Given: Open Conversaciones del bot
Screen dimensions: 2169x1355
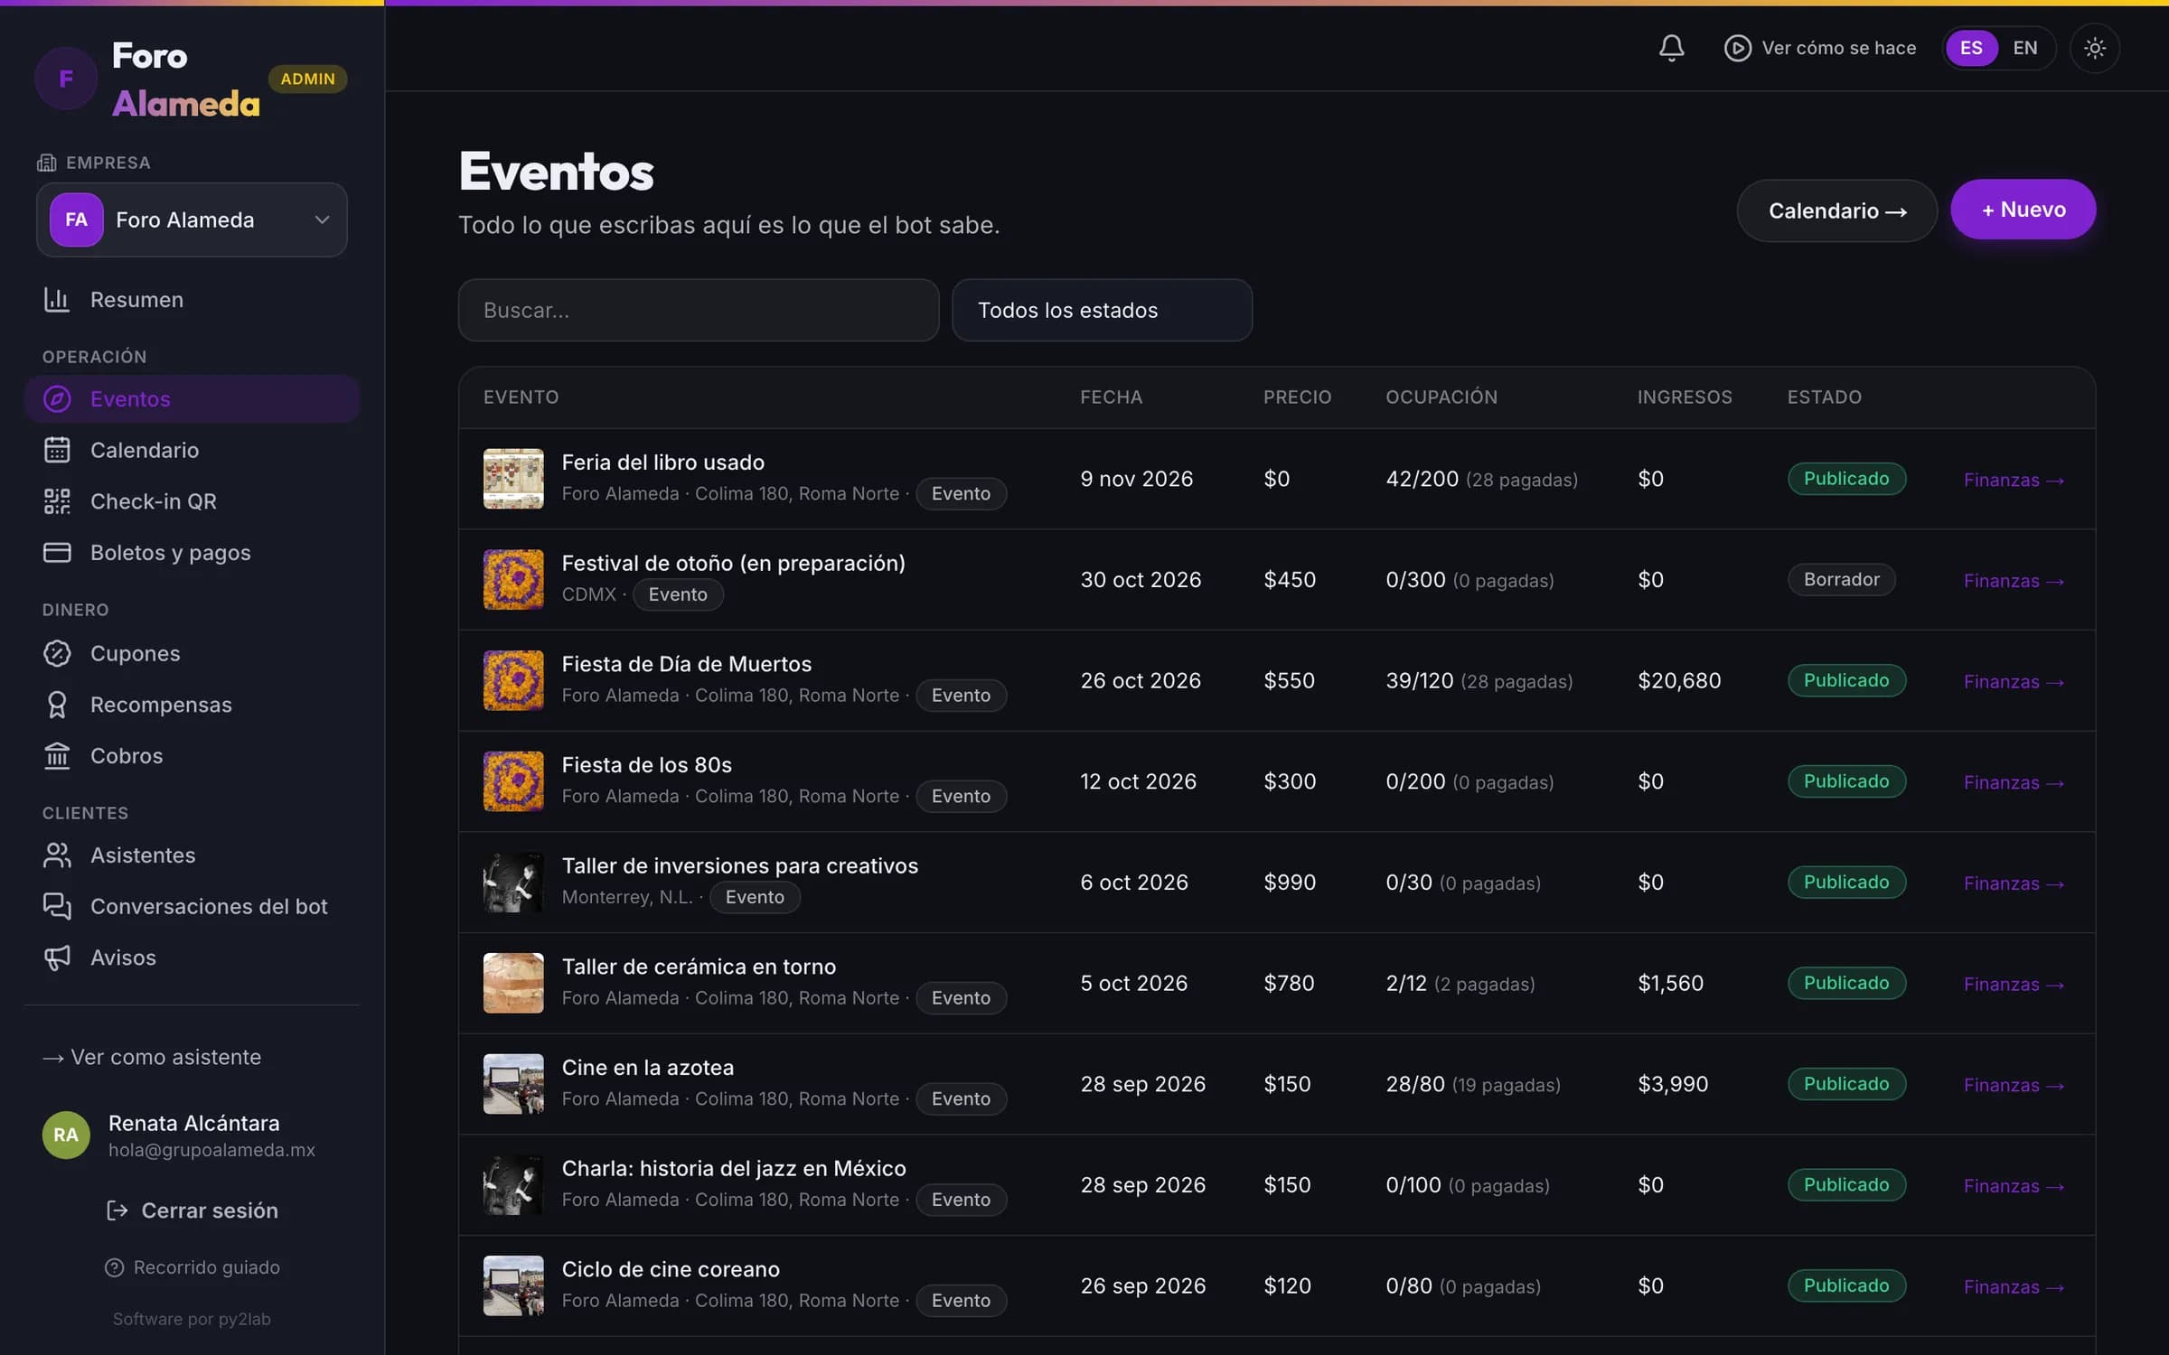Looking at the screenshot, I should click(192, 906).
